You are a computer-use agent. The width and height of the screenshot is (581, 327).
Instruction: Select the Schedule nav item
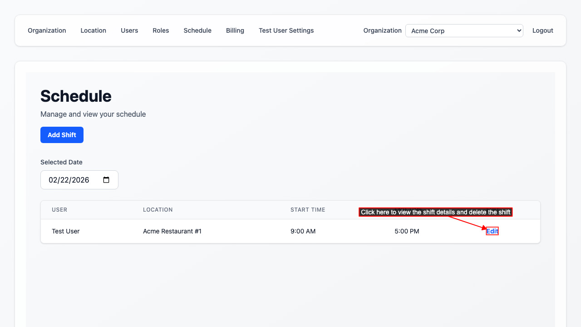(x=197, y=30)
